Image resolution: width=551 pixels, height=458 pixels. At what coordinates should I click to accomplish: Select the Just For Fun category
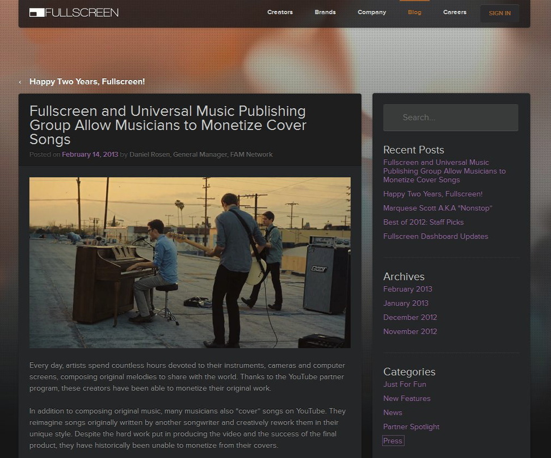tap(405, 384)
